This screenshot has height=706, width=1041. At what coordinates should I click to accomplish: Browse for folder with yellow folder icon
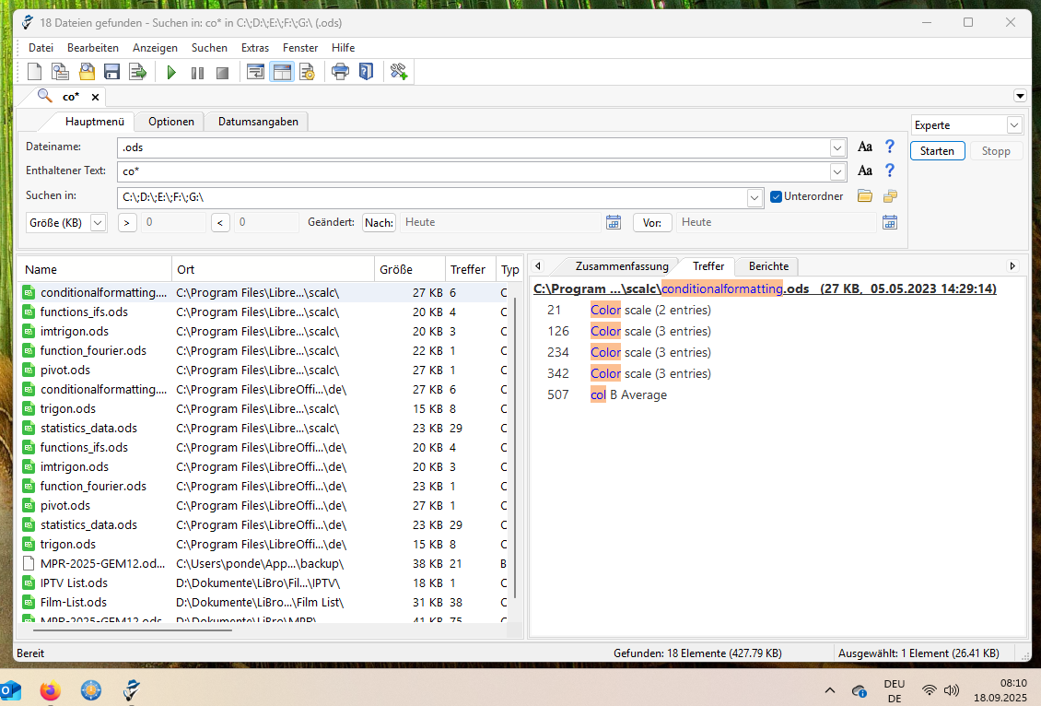coord(864,196)
